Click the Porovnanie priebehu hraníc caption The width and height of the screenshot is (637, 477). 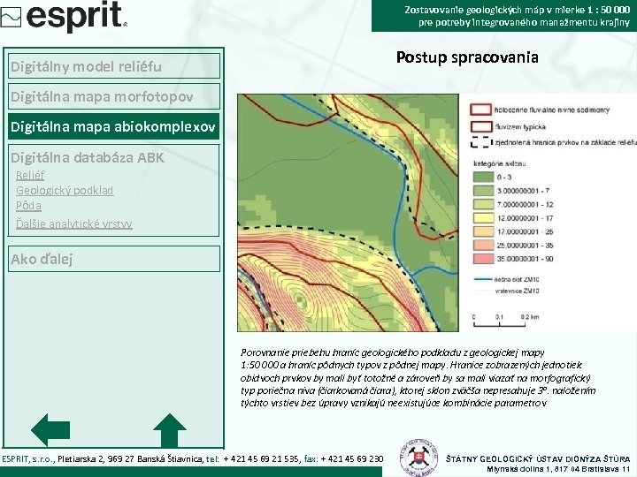pos(418,378)
